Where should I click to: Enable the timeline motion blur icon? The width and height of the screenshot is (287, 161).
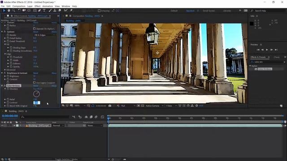pyautogui.click(x=96, y=117)
